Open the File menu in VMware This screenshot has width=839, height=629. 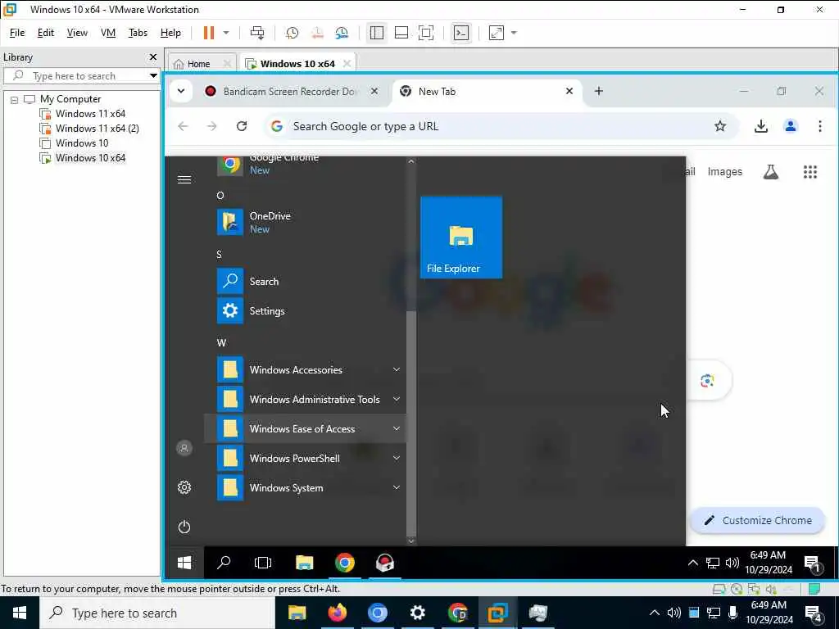click(17, 33)
